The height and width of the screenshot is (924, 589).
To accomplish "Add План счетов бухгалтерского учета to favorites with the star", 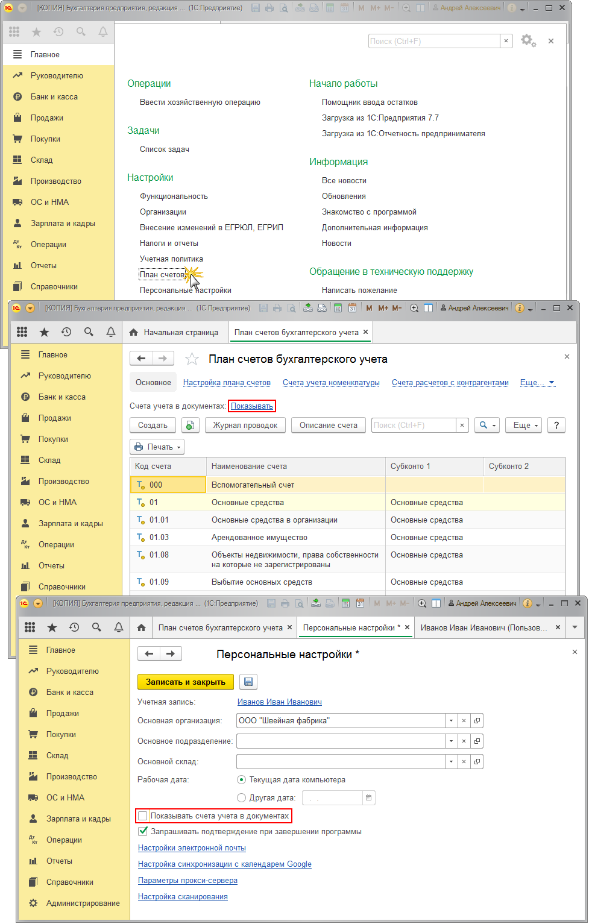I will (192, 359).
